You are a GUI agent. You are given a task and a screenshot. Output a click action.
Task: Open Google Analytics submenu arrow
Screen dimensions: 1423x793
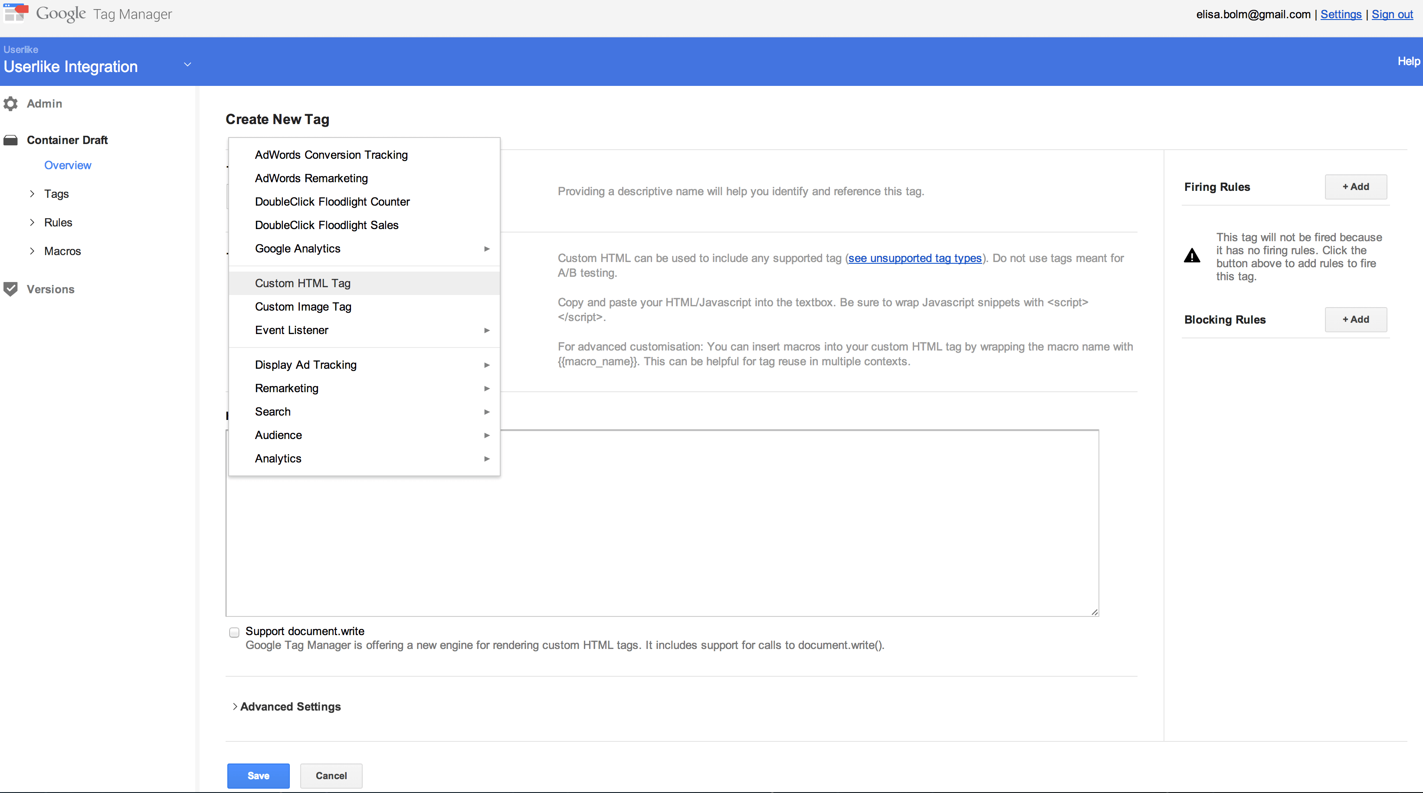pyautogui.click(x=487, y=249)
